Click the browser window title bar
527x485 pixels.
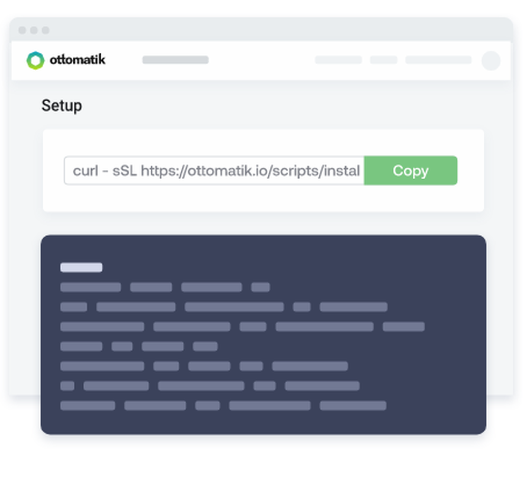pos(261,30)
